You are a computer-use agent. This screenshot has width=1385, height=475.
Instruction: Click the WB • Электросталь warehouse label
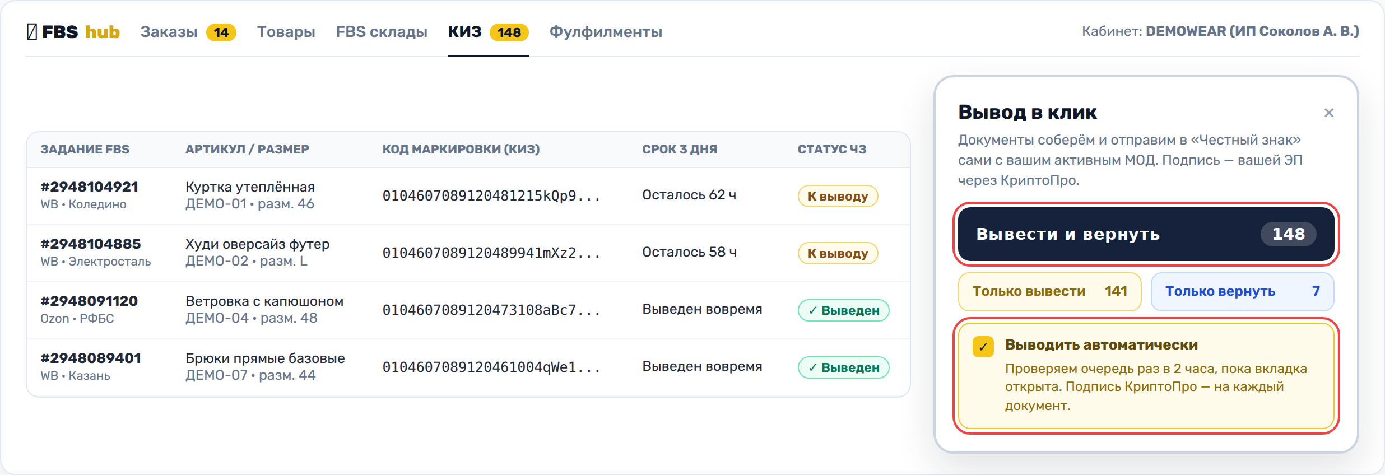96,262
